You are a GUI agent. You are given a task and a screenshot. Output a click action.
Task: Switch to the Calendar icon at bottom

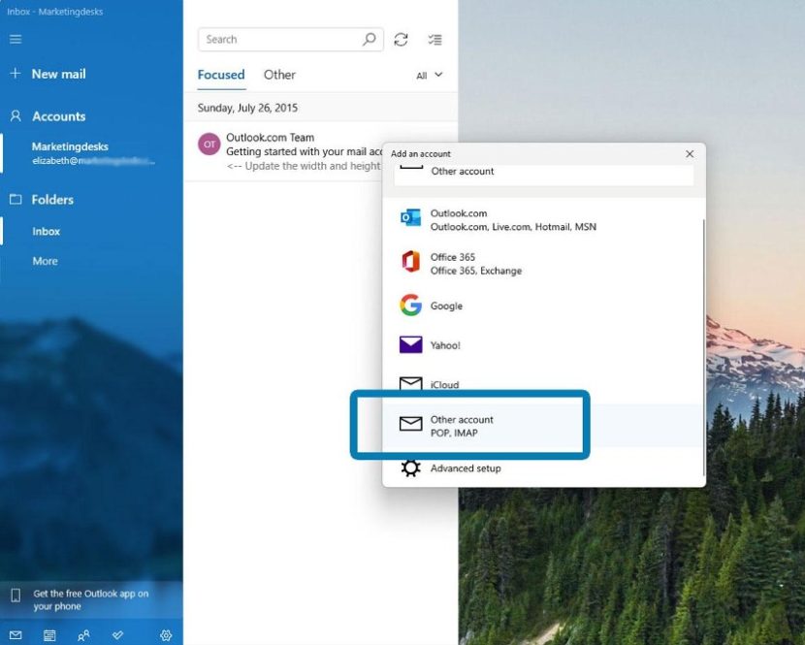pos(49,634)
